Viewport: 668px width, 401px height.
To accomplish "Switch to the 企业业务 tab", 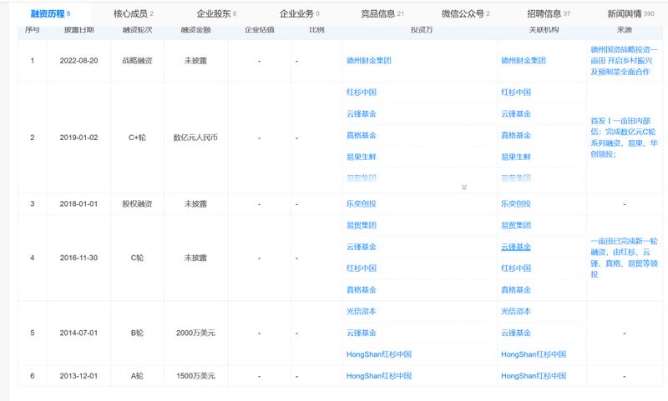I will 300,13.
